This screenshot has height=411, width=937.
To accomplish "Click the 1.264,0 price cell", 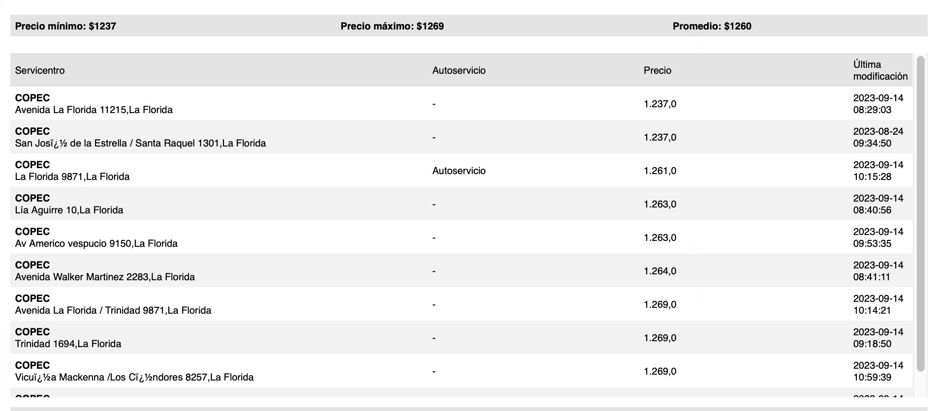I will coord(659,271).
